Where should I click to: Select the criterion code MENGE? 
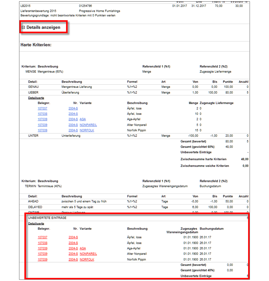coord(31,72)
